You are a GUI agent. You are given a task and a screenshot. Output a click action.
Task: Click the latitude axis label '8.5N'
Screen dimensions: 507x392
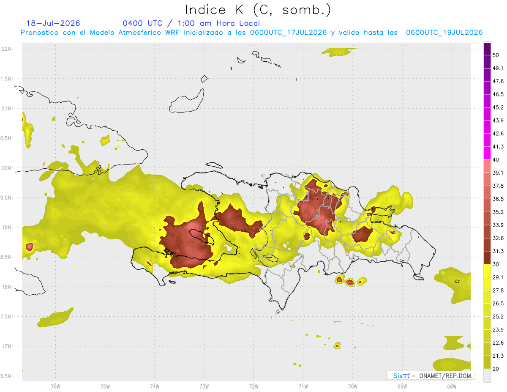[6, 257]
